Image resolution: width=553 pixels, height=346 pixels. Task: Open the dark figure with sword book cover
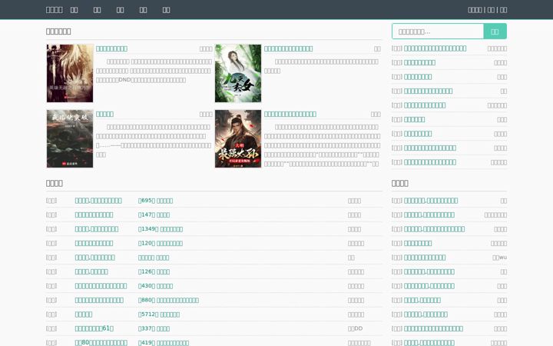(70, 74)
